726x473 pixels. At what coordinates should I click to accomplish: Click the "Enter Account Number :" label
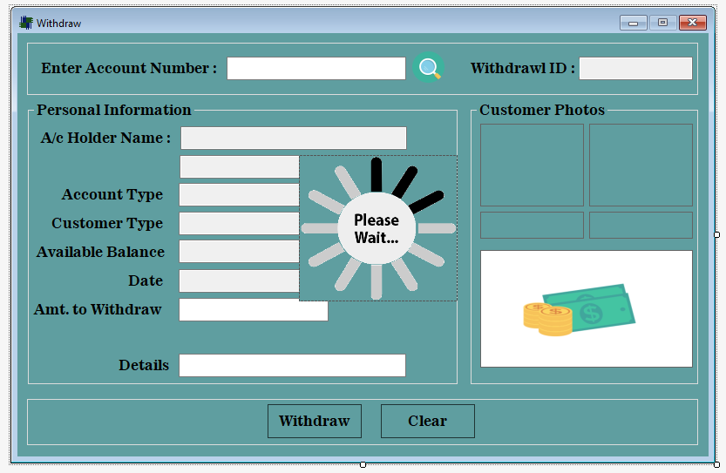tap(129, 68)
